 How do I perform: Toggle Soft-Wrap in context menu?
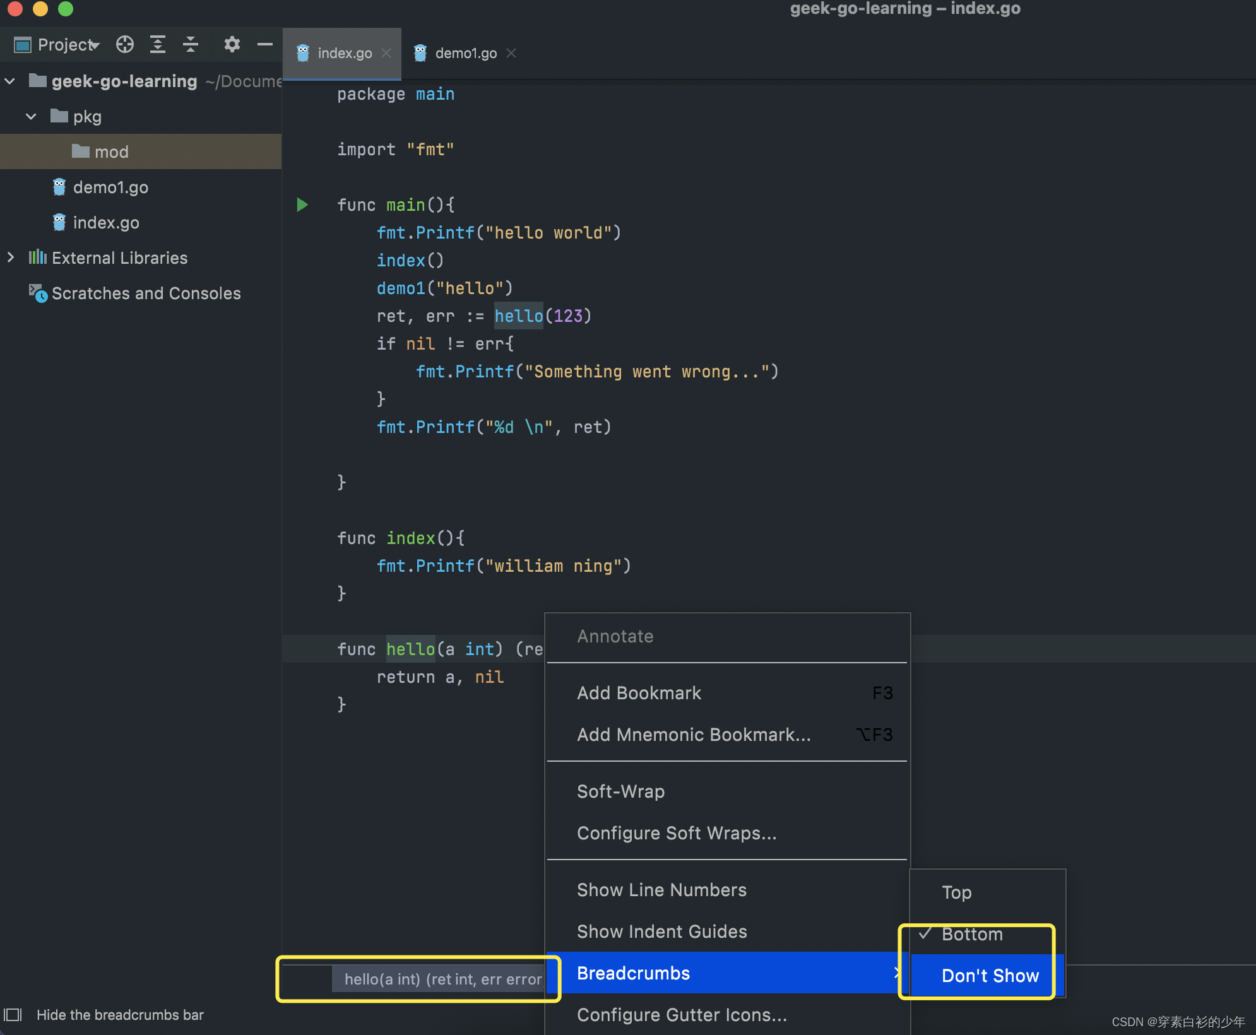620,791
